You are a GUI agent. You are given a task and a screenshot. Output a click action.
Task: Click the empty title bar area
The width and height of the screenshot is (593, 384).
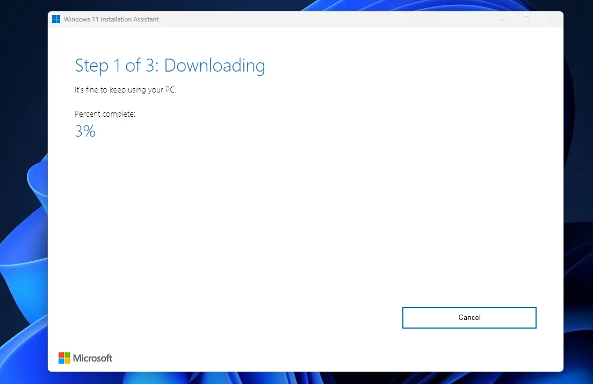[x=322, y=19]
